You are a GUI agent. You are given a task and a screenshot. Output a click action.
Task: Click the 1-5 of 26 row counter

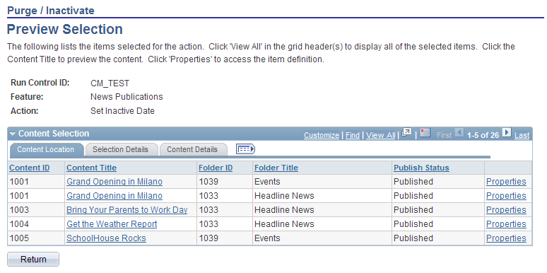483,135
